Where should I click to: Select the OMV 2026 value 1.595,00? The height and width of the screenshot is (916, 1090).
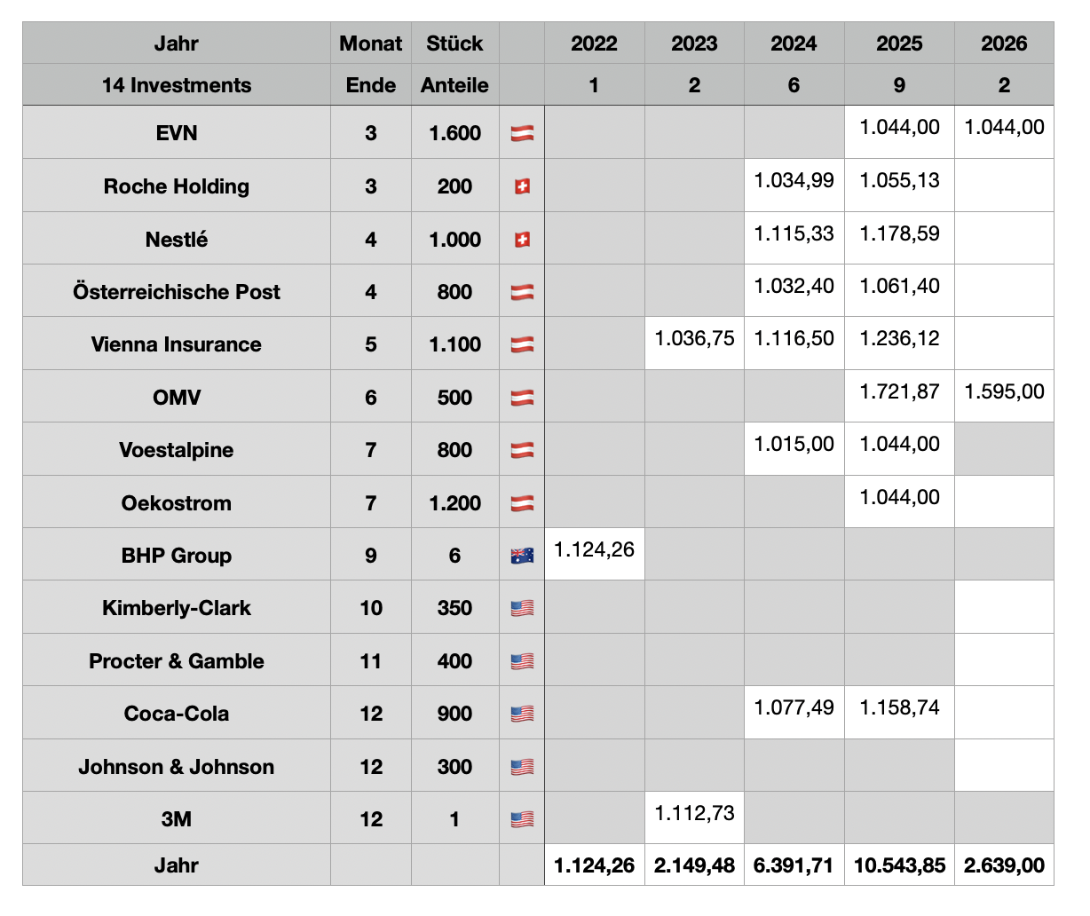tap(1004, 392)
